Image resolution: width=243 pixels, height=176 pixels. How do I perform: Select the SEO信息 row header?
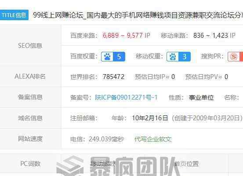click(x=30, y=46)
